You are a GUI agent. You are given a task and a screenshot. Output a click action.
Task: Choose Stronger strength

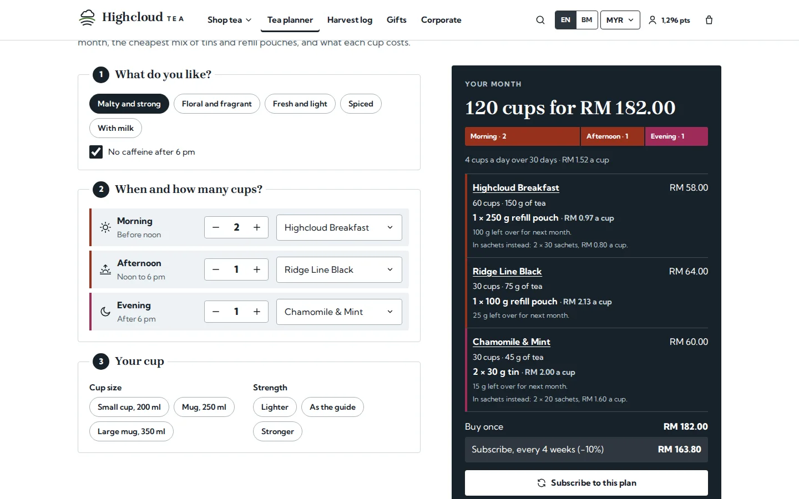277,431
